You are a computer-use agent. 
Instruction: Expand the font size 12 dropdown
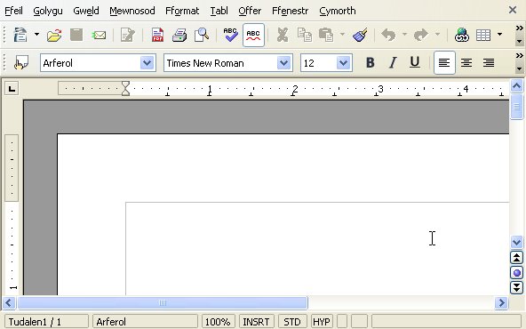click(343, 63)
